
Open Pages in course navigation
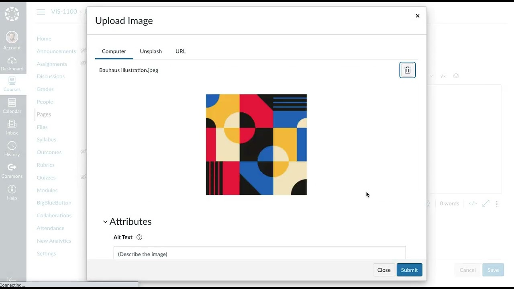(44, 114)
